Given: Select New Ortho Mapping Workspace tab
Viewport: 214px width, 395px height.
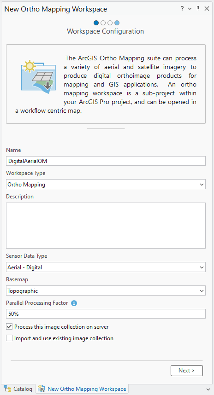Looking at the screenshot, I should pyautogui.click(x=82, y=389).
